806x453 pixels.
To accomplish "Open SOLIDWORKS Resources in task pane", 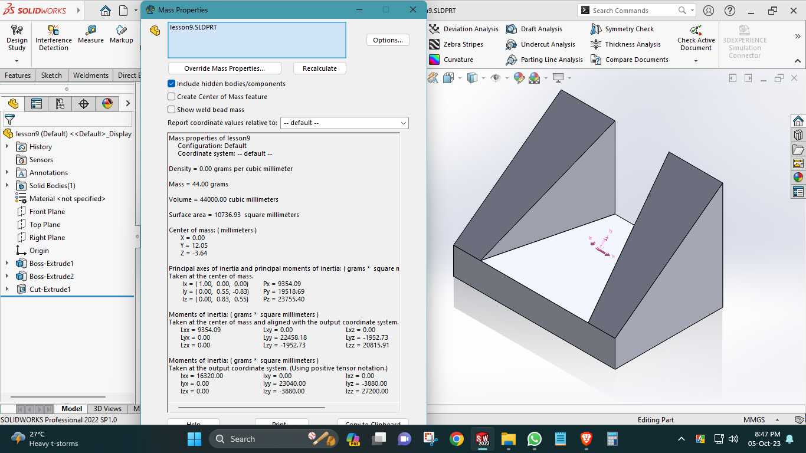I will (x=798, y=122).
